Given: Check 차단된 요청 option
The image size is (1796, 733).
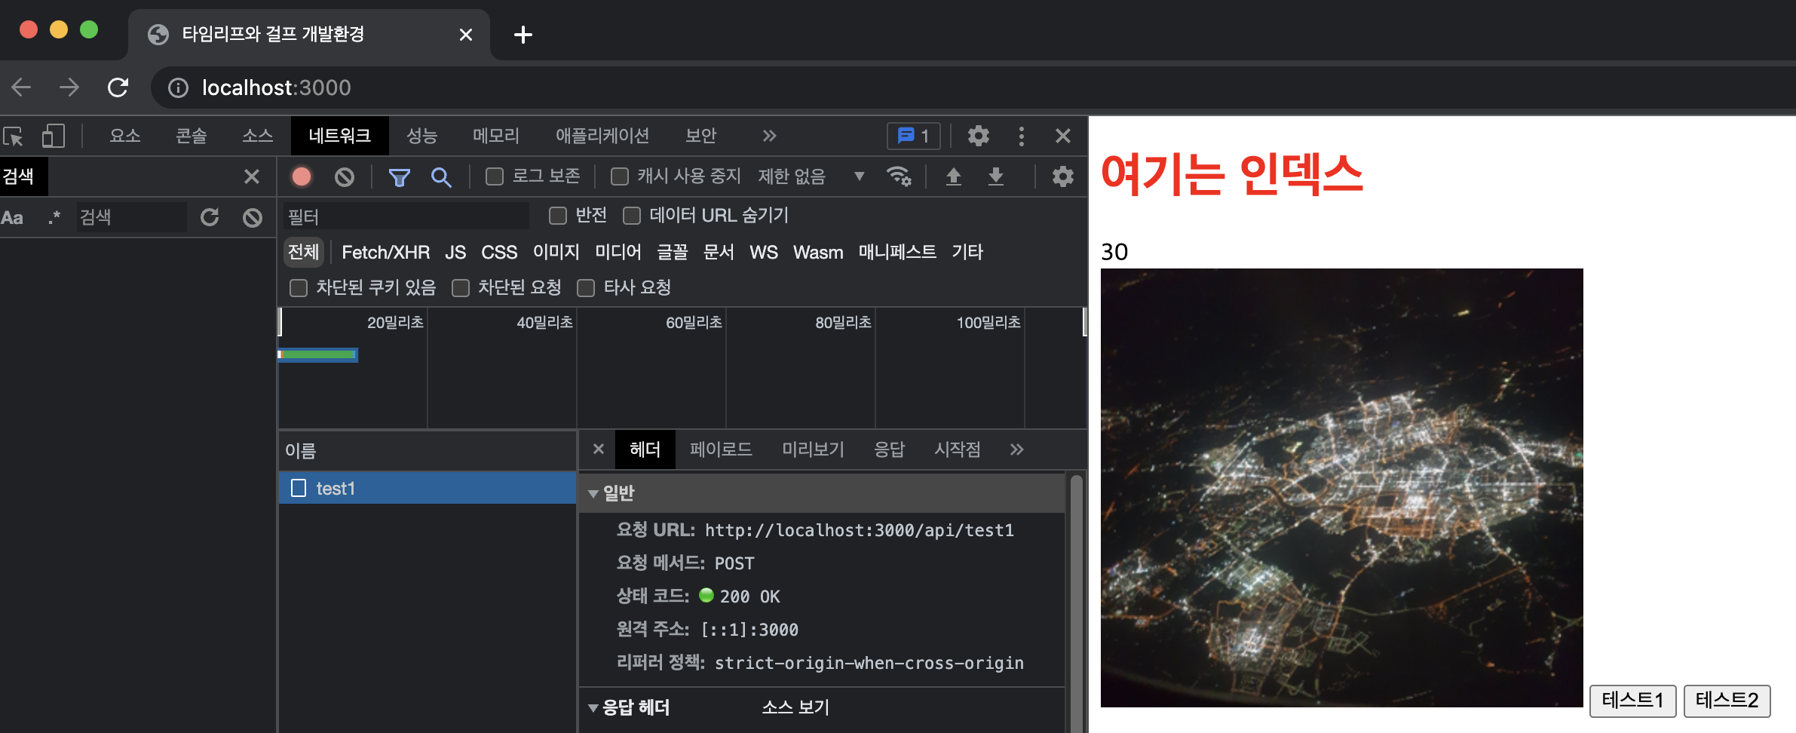Looking at the screenshot, I should (x=461, y=288).
